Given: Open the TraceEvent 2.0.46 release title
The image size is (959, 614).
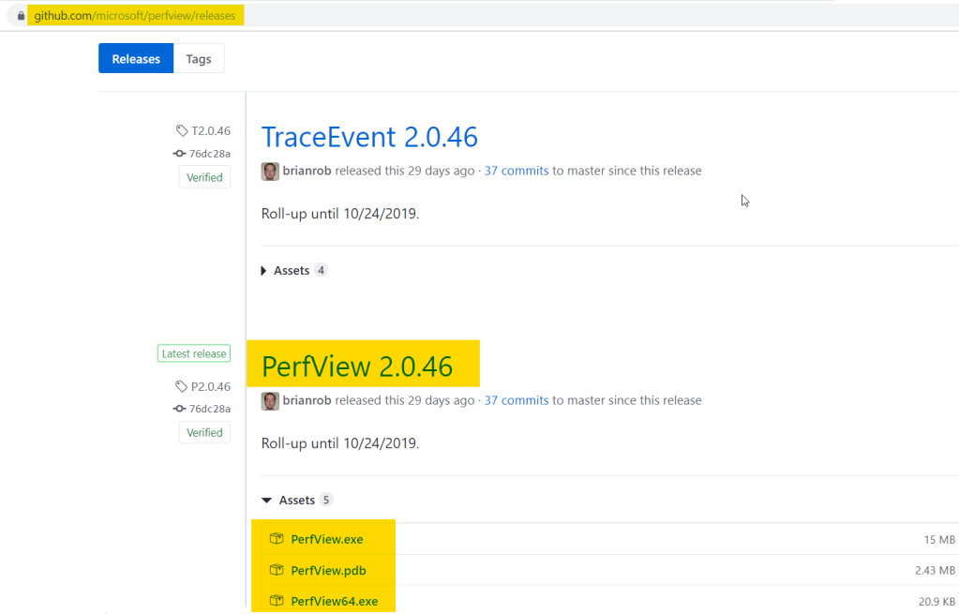Looking at the screenshot, I should point(369,137).
